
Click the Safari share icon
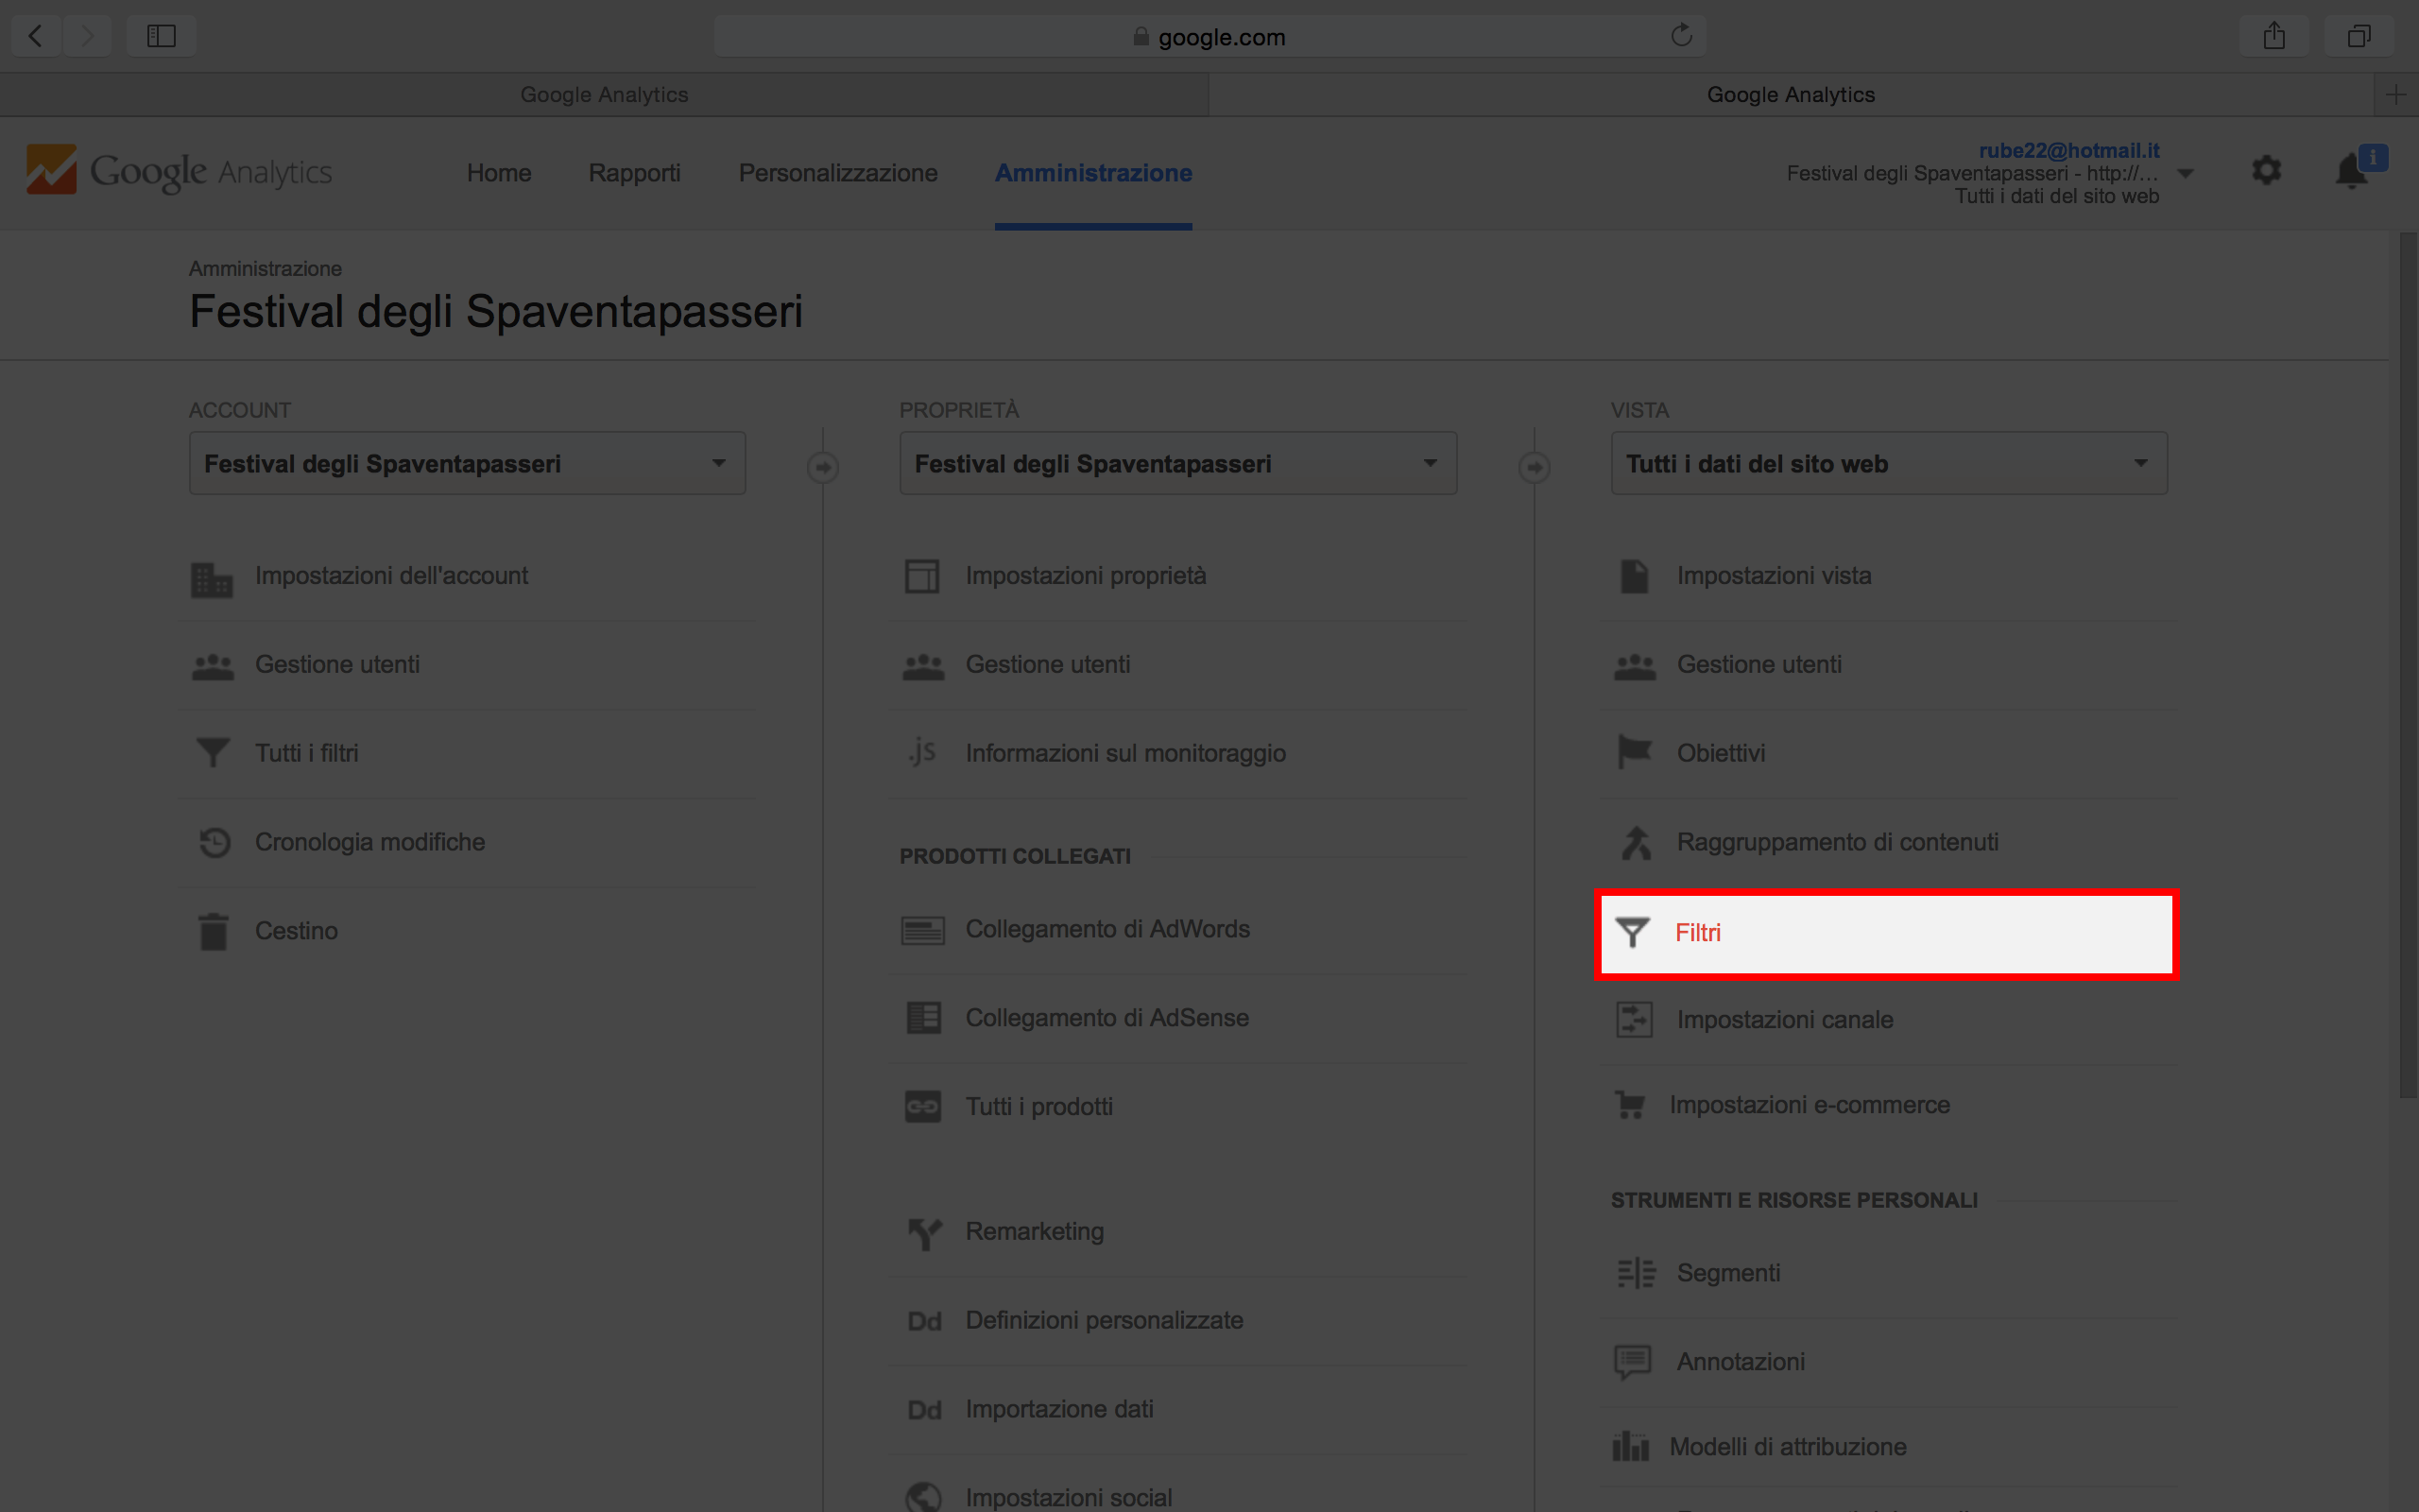coord(2274,36)
